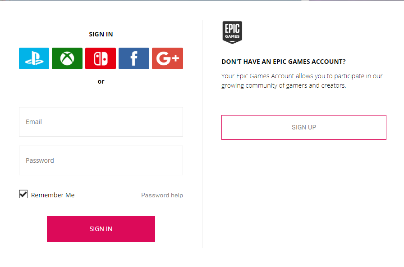The image size is (404, 267).
Task: Choose the Xbox login icon
Action: (x=67, y=58)
